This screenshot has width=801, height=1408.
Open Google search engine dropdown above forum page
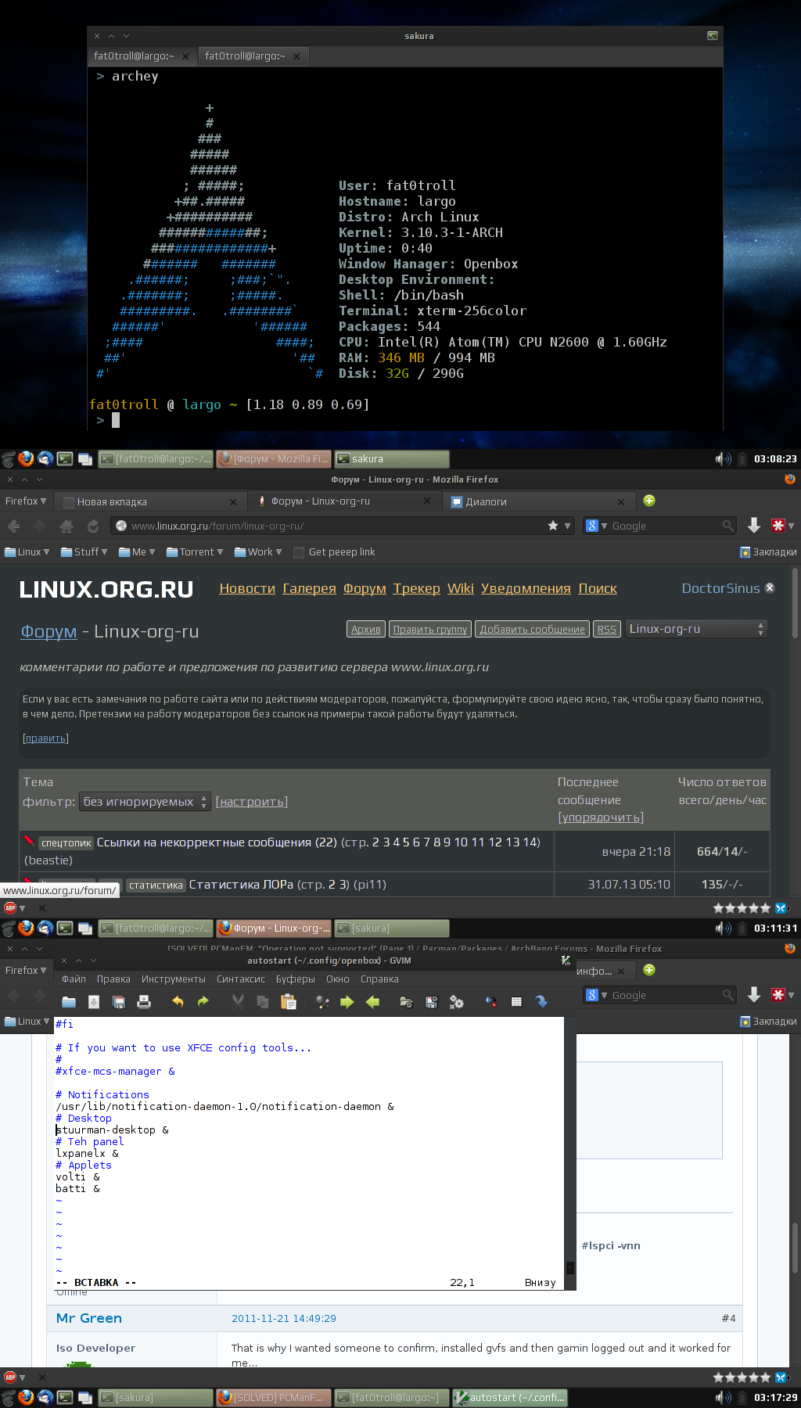pyautogui.click(x=597, y=526)
